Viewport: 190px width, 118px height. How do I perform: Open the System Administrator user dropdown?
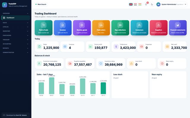click(x=172, y=4)
